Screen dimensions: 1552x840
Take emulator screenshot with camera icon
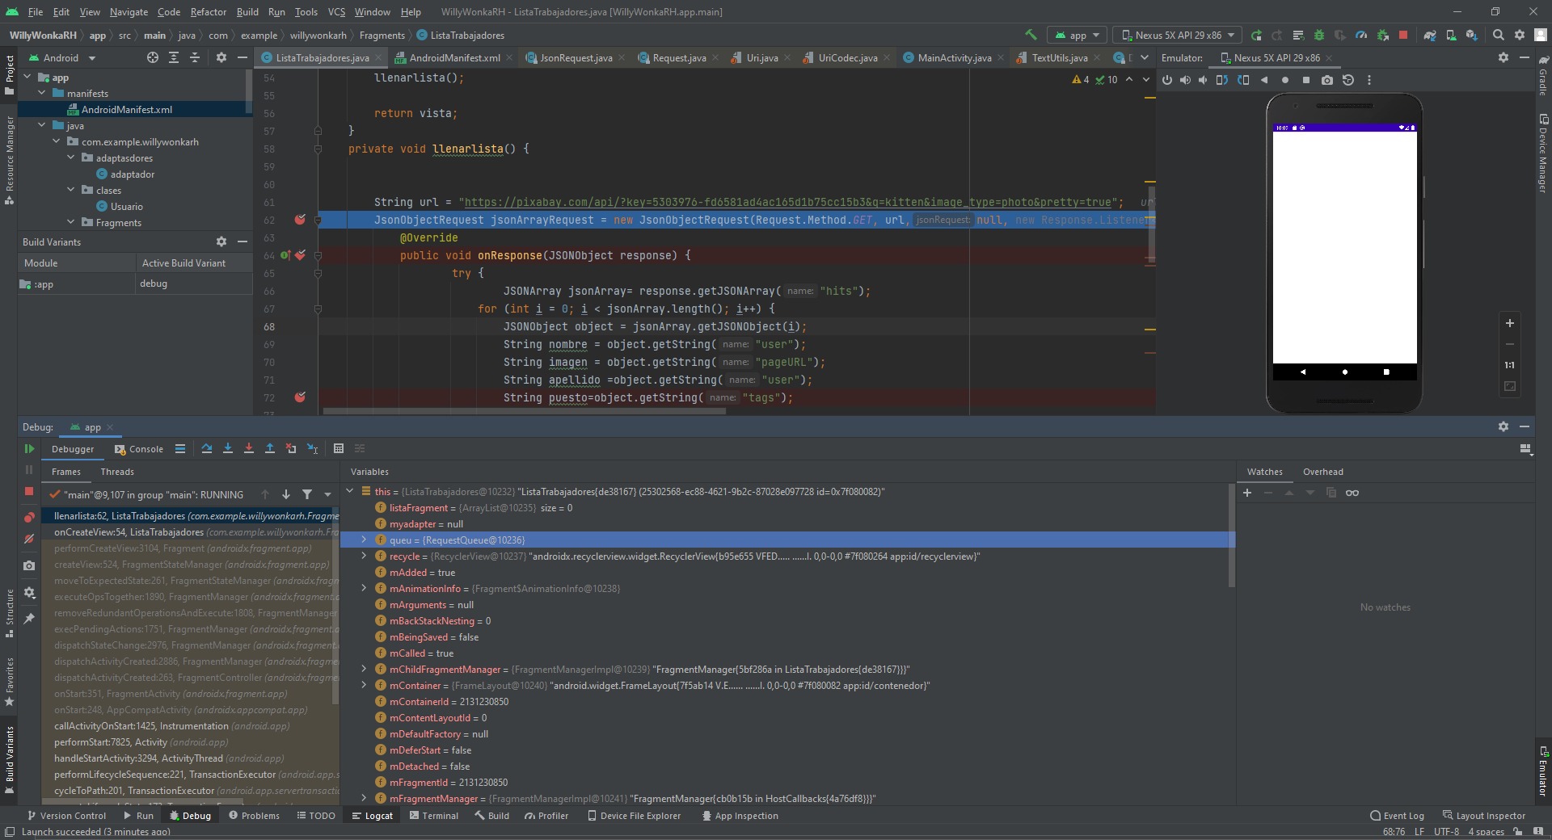coord(1327,80)
